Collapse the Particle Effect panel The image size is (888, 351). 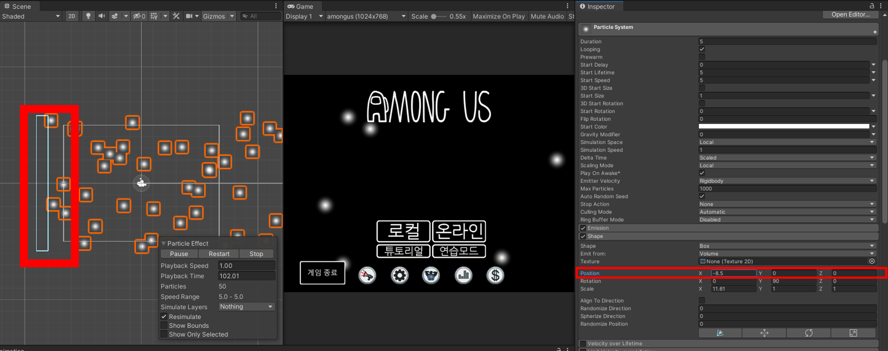164,244
